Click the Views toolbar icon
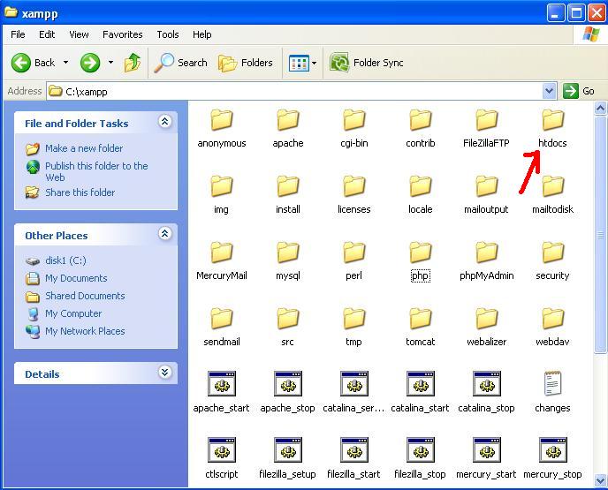Image resolution: width=608 pixels, height=490 pixels. pyautogui.click(x=299, y=63)
